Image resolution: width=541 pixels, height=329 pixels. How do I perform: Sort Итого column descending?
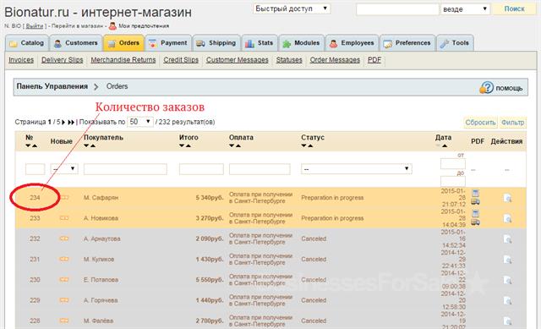click(182, 145)
